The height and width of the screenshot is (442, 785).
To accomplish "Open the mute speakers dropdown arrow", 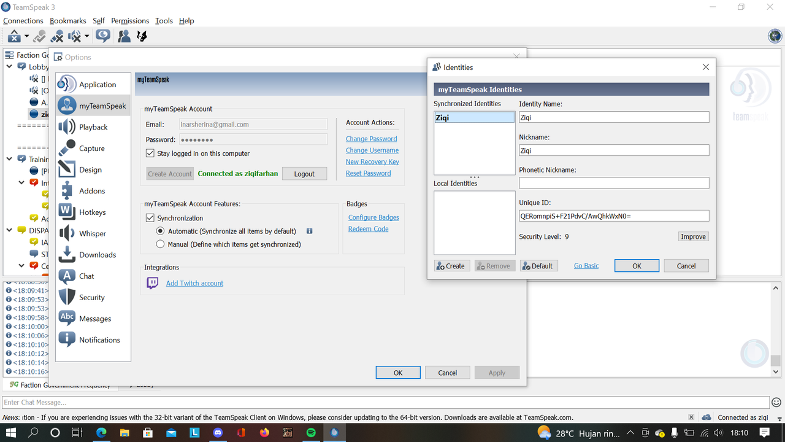I will [86, 37].
